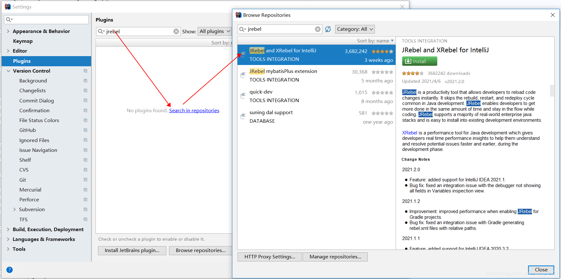Click the Manage repositories button
Screen dimensions: 561x279
click(x=335, y=257)
